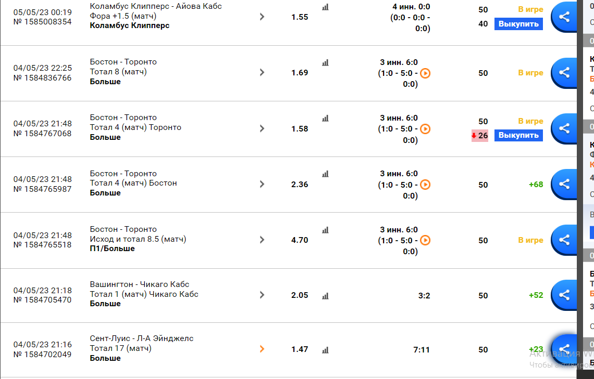Open the Сент-Луис - Л-А Эйнджелс match

coord(142,338)
